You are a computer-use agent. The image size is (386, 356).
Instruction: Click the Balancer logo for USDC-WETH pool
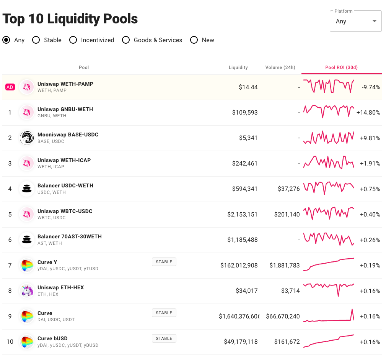click(x=26, y=189)
